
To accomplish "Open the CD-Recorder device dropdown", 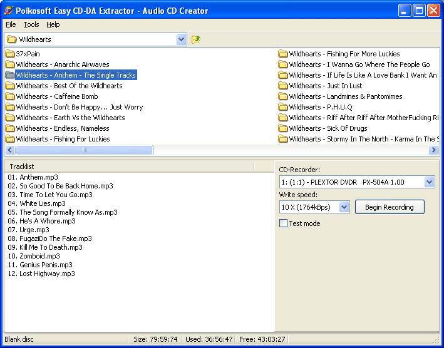I will coord(429,182).
